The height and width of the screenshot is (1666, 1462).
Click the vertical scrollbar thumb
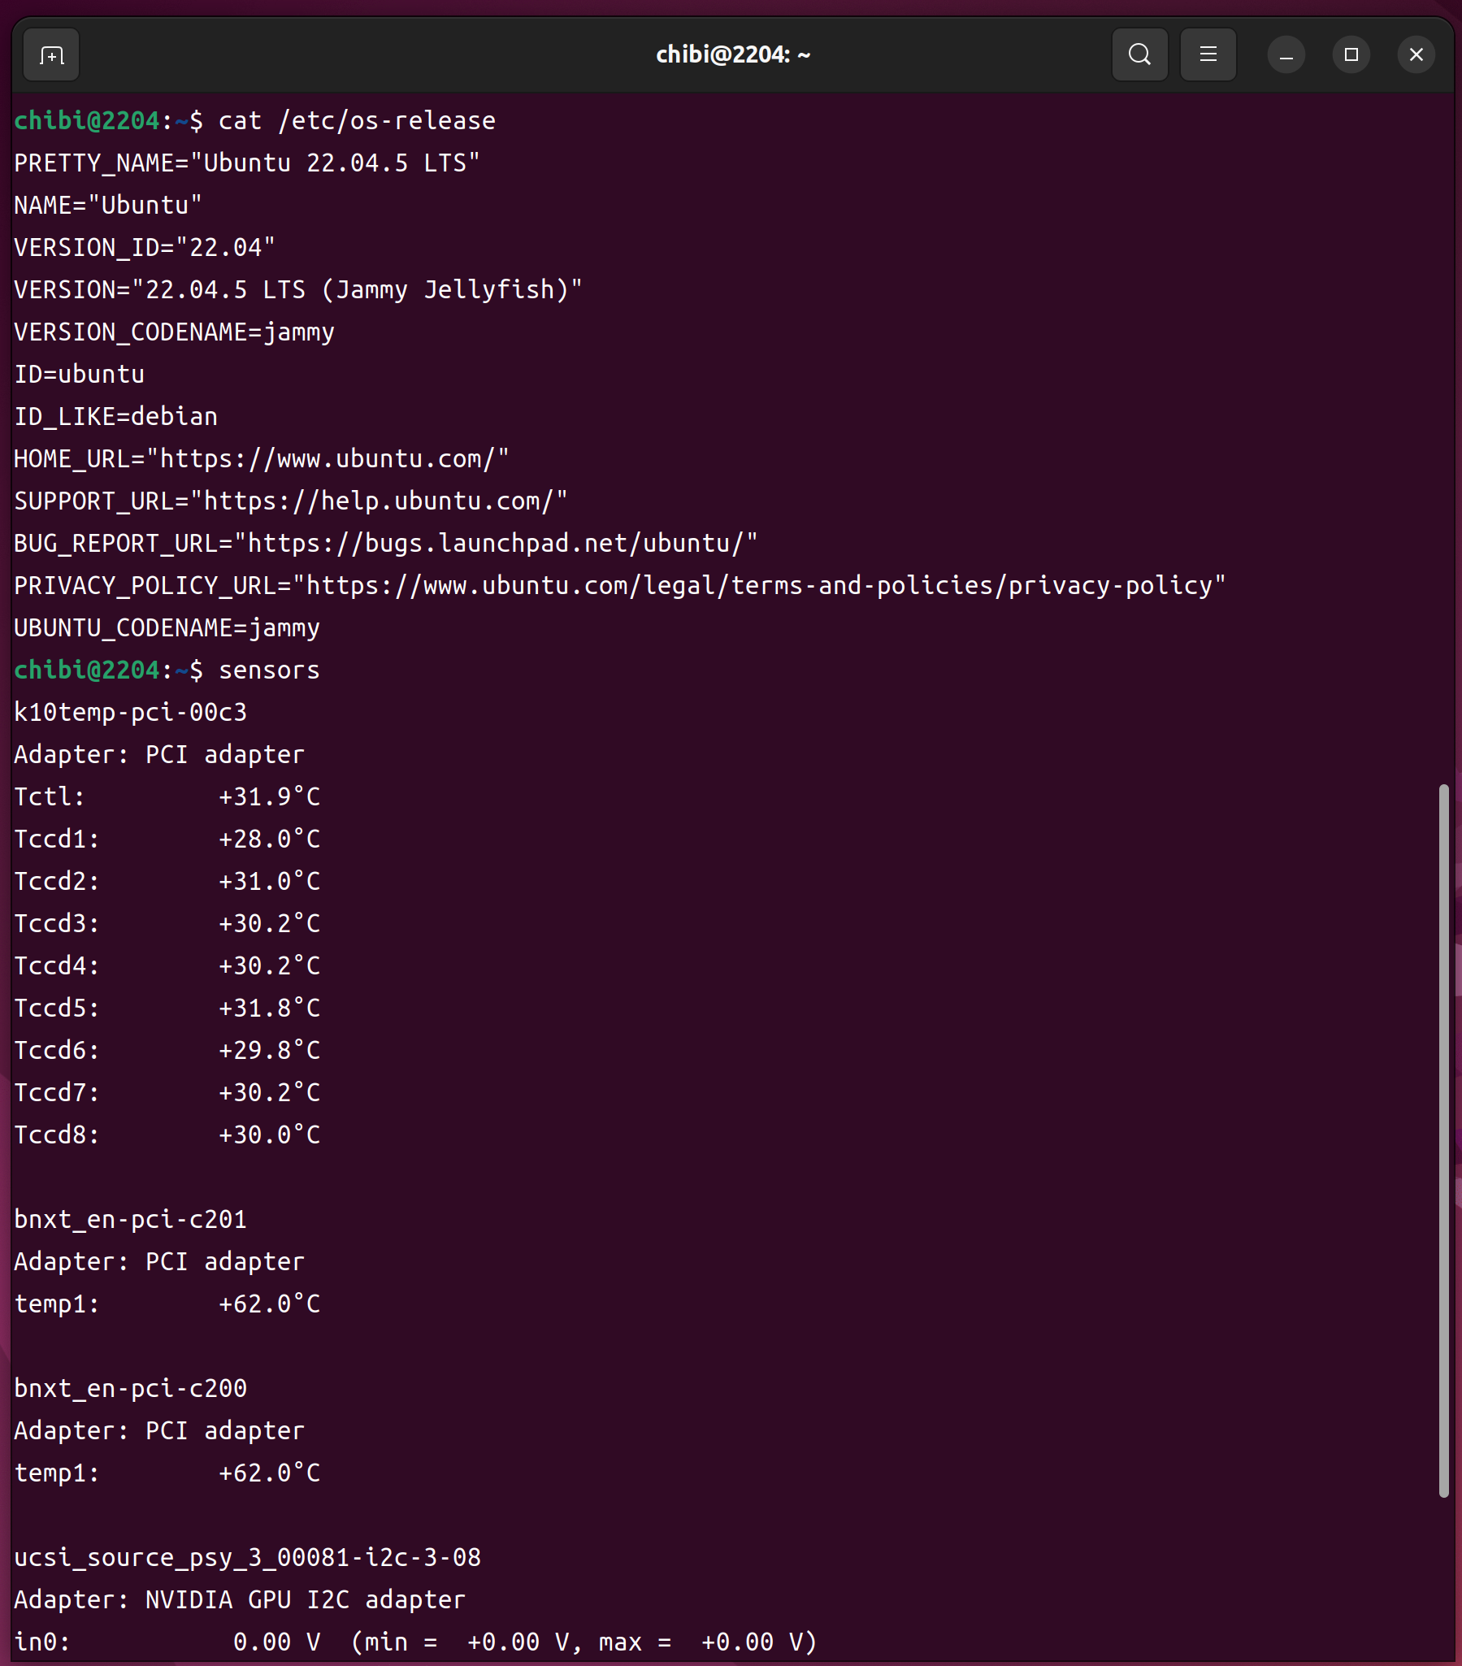(x=1443, y=1139)
